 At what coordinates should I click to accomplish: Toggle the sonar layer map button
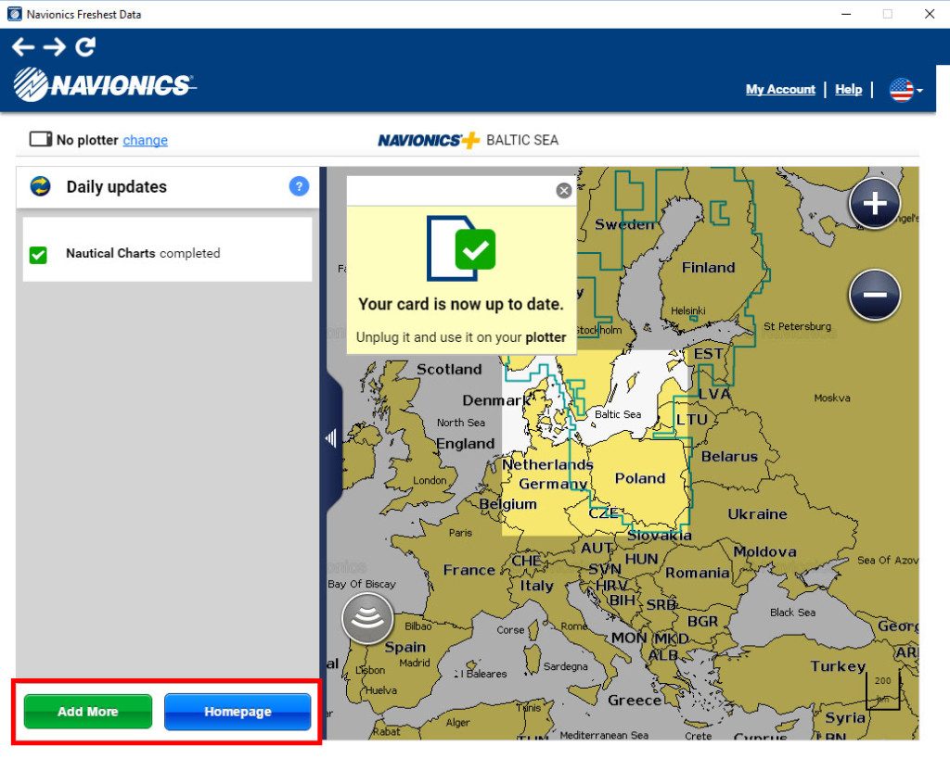(x=367, y=618)
